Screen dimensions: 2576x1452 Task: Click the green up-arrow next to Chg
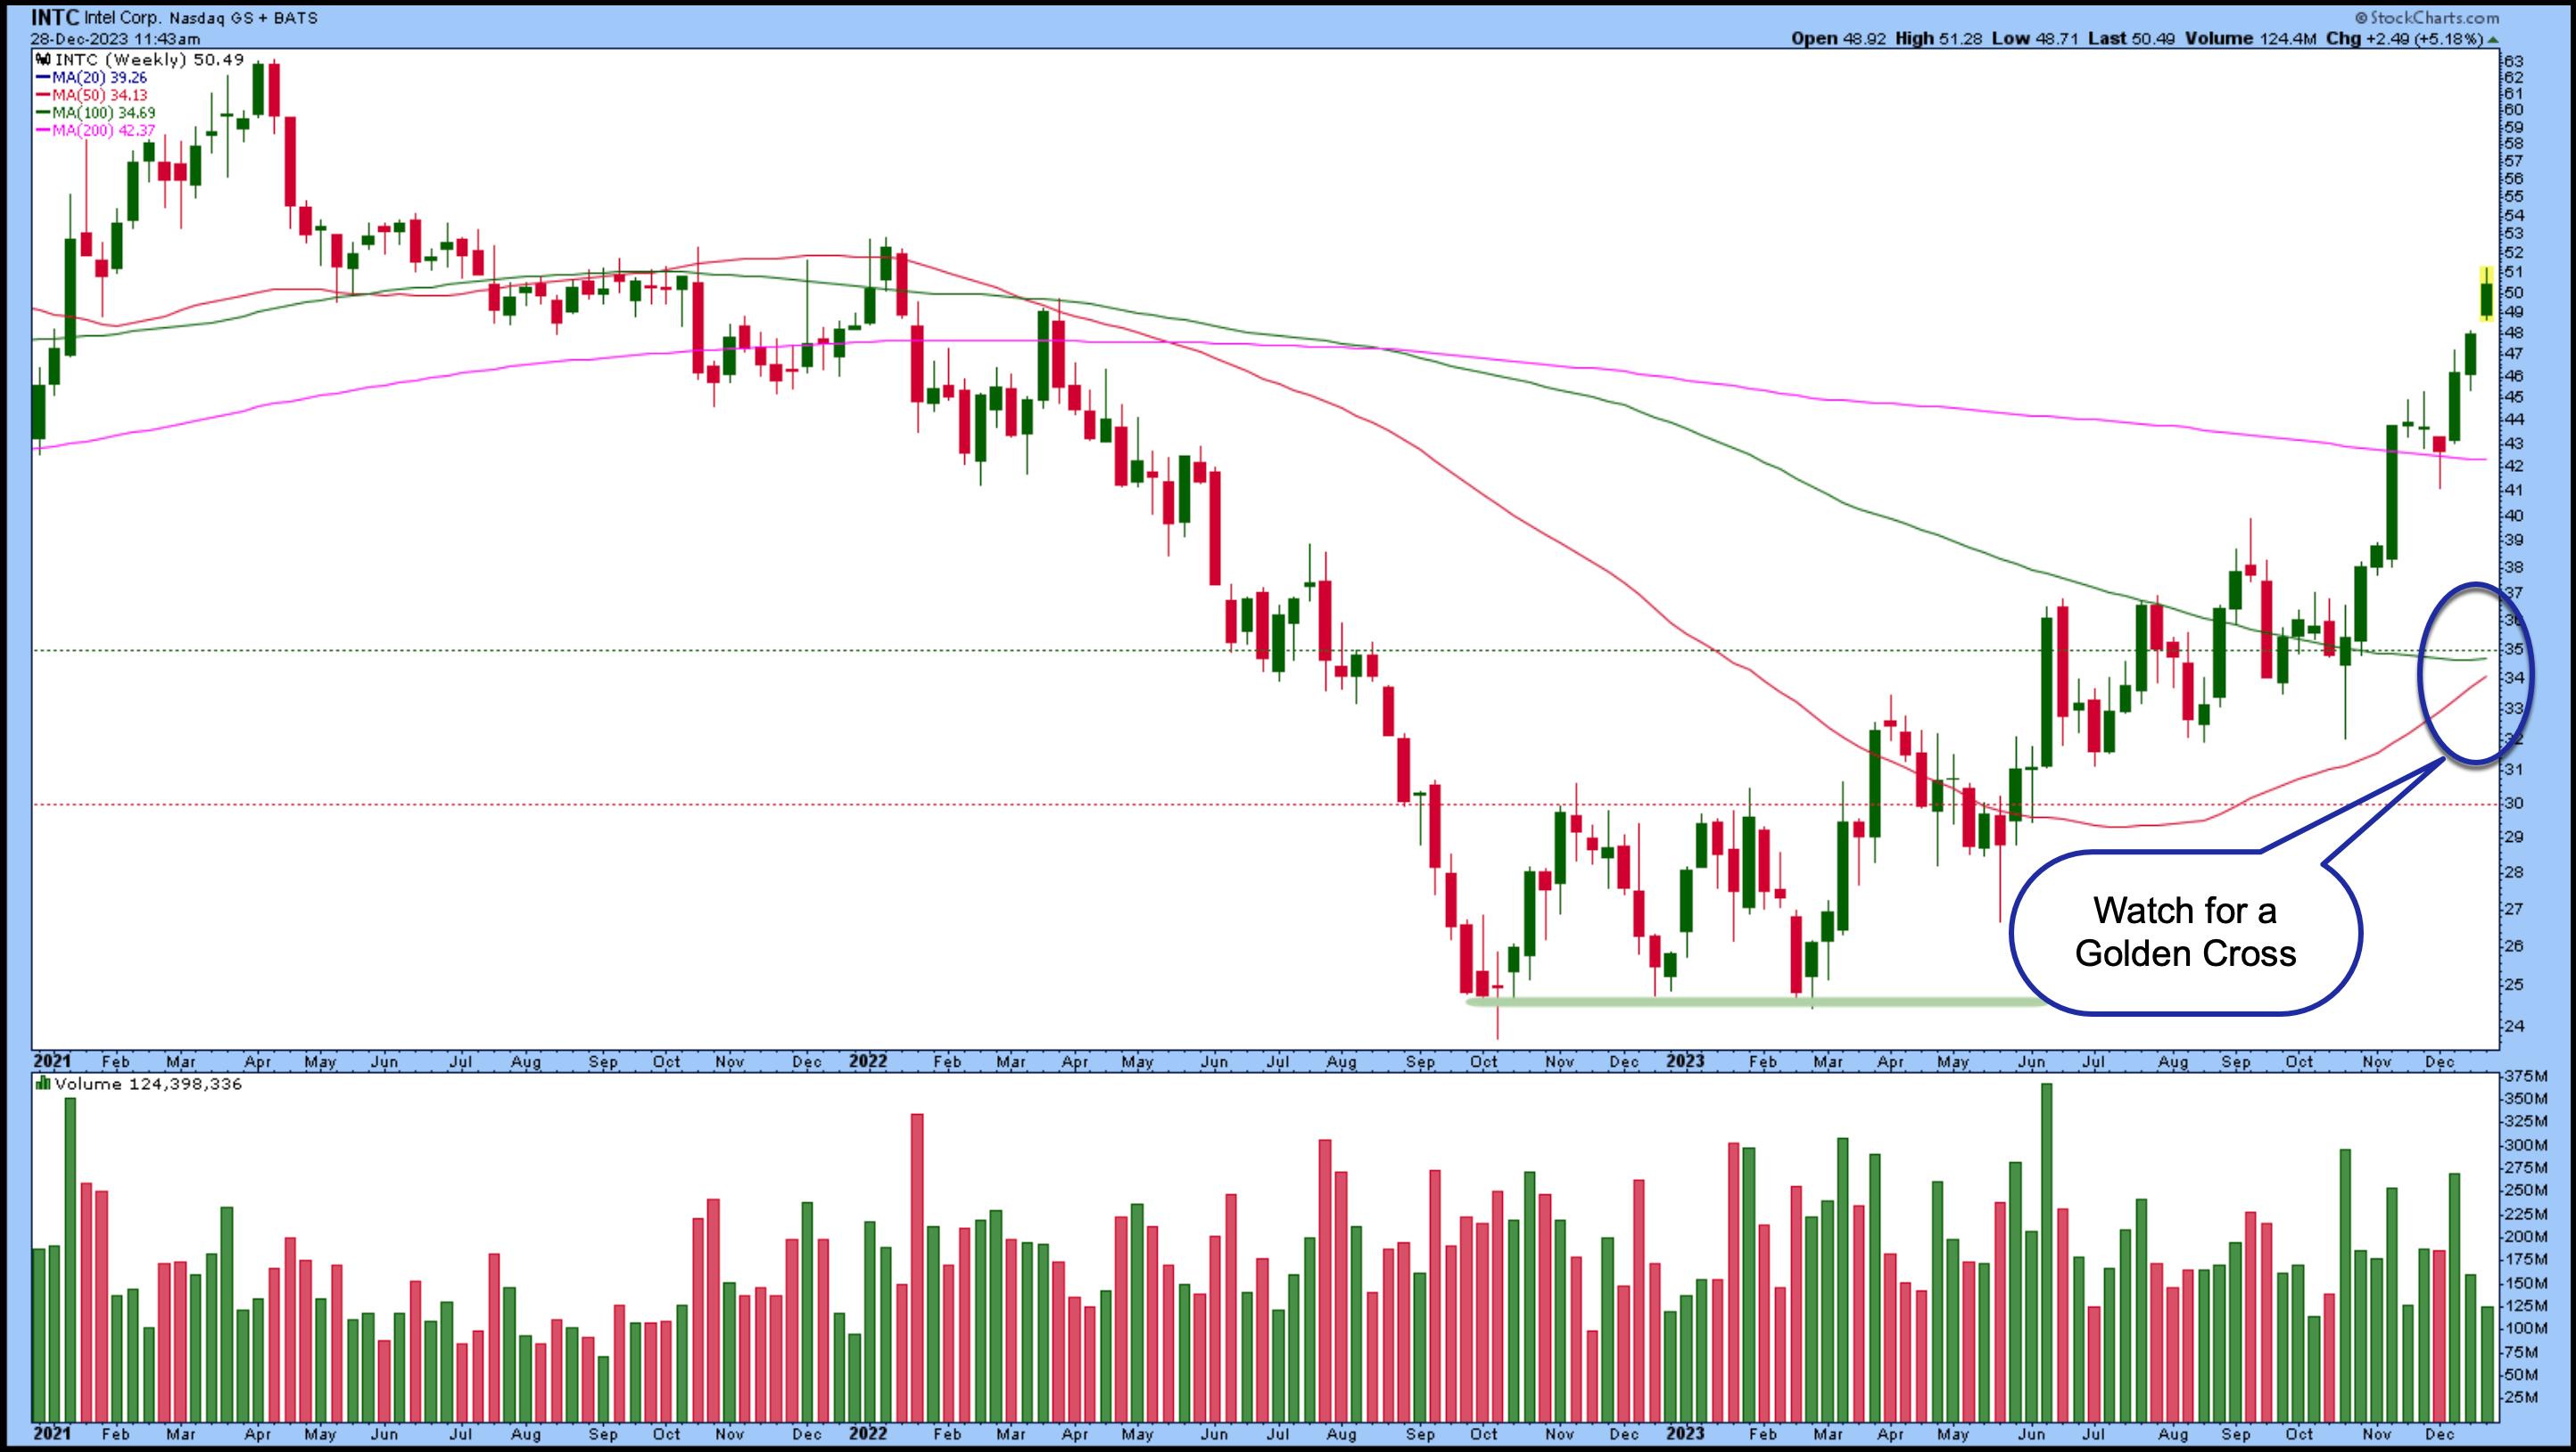pyautogui.click(x=2493, y=39)
